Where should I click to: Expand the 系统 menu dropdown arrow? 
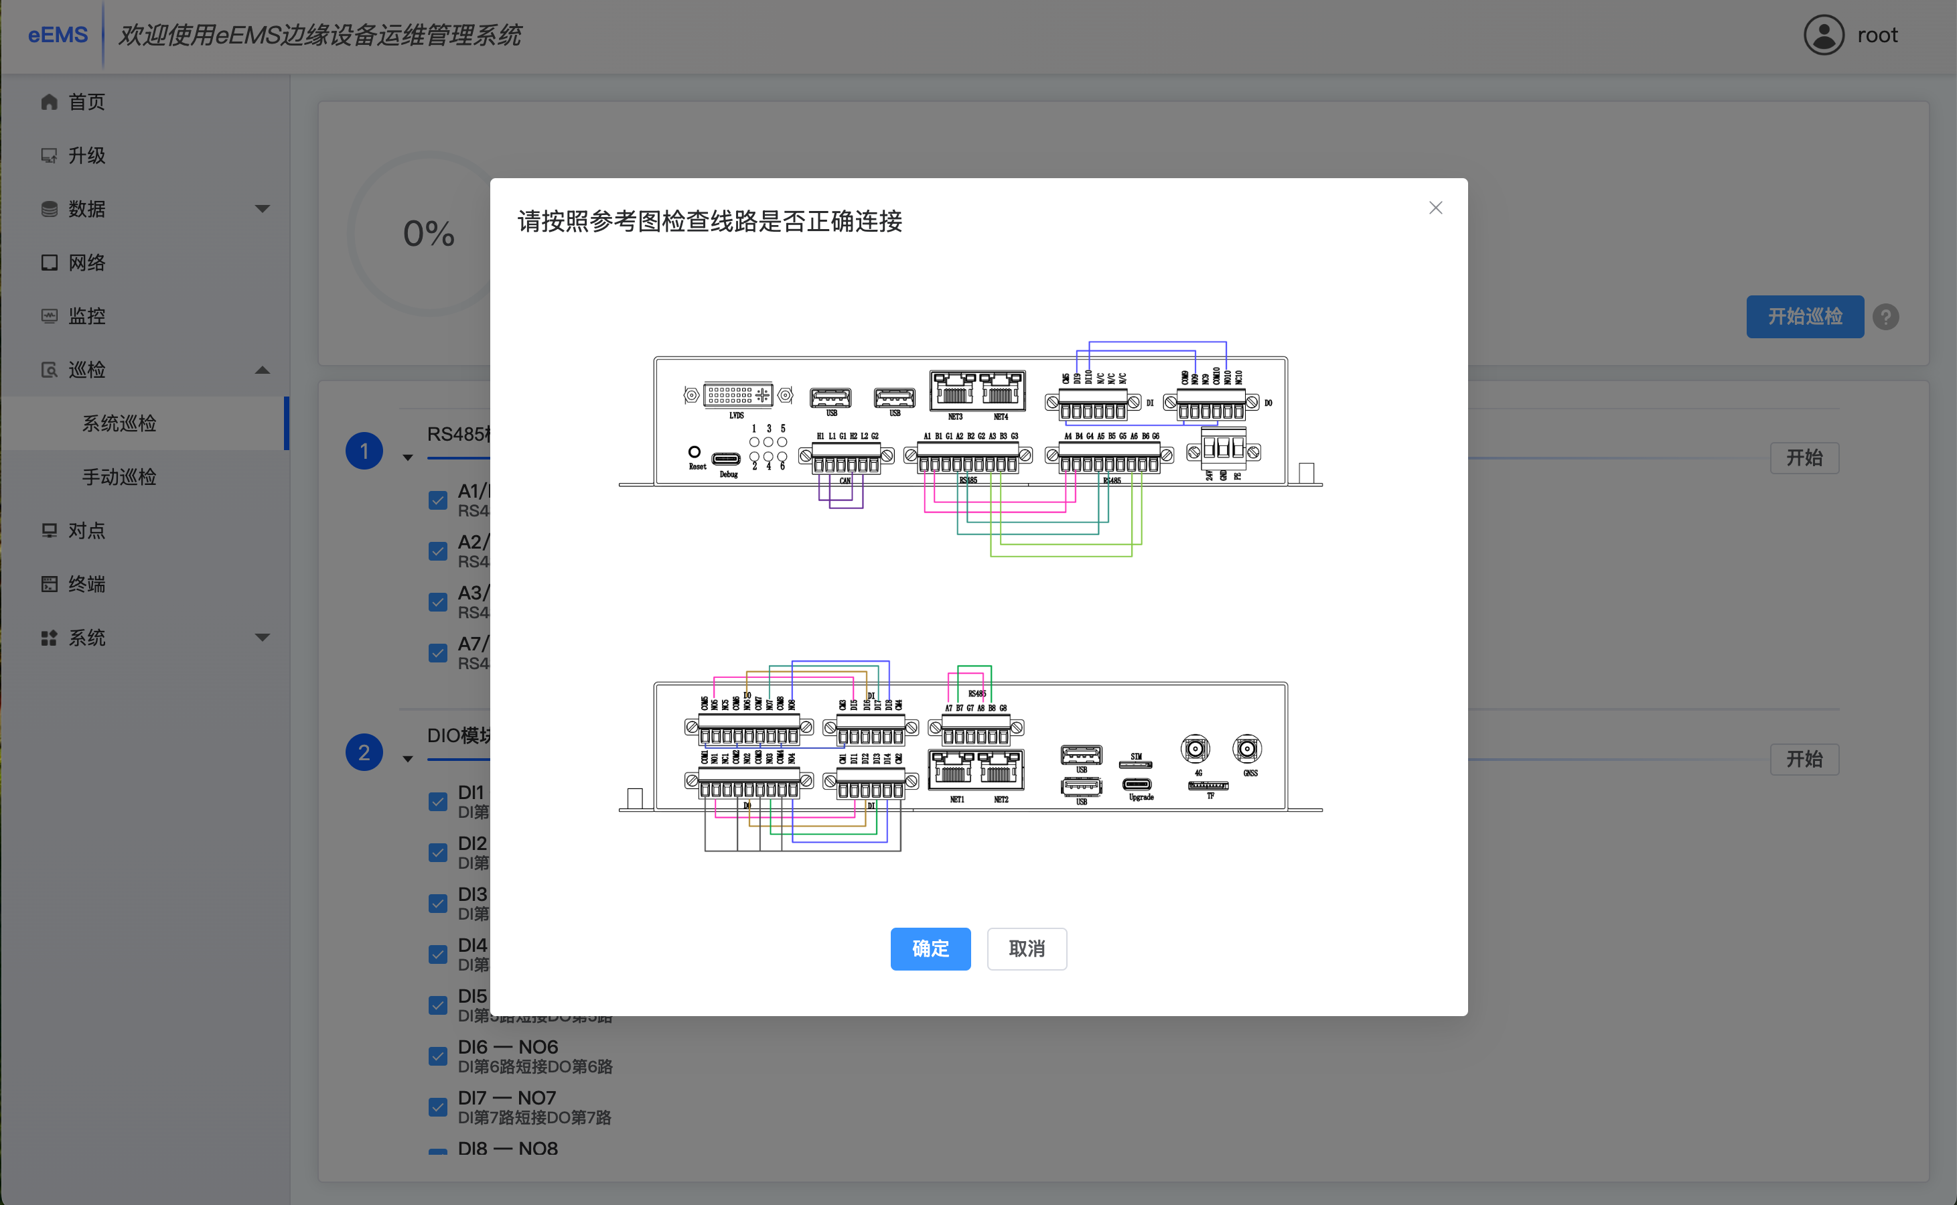click(262, 638)
